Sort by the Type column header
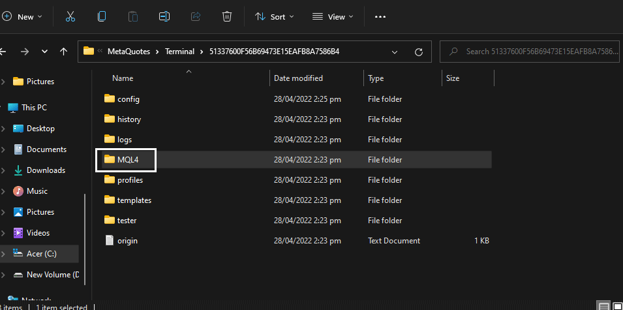Screen dimensions: 623x310 376,78
